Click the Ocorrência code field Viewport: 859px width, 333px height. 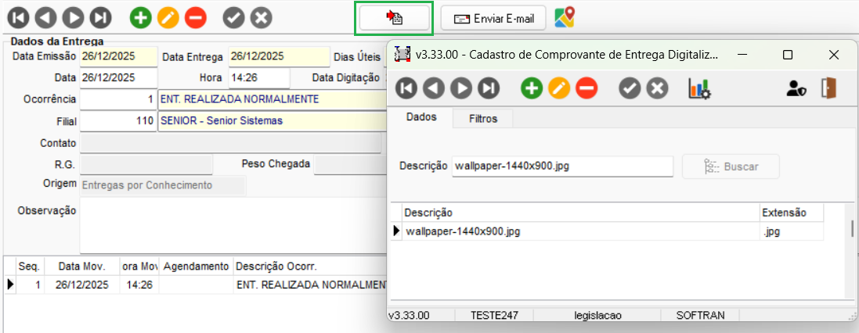(x=118, y=99)
